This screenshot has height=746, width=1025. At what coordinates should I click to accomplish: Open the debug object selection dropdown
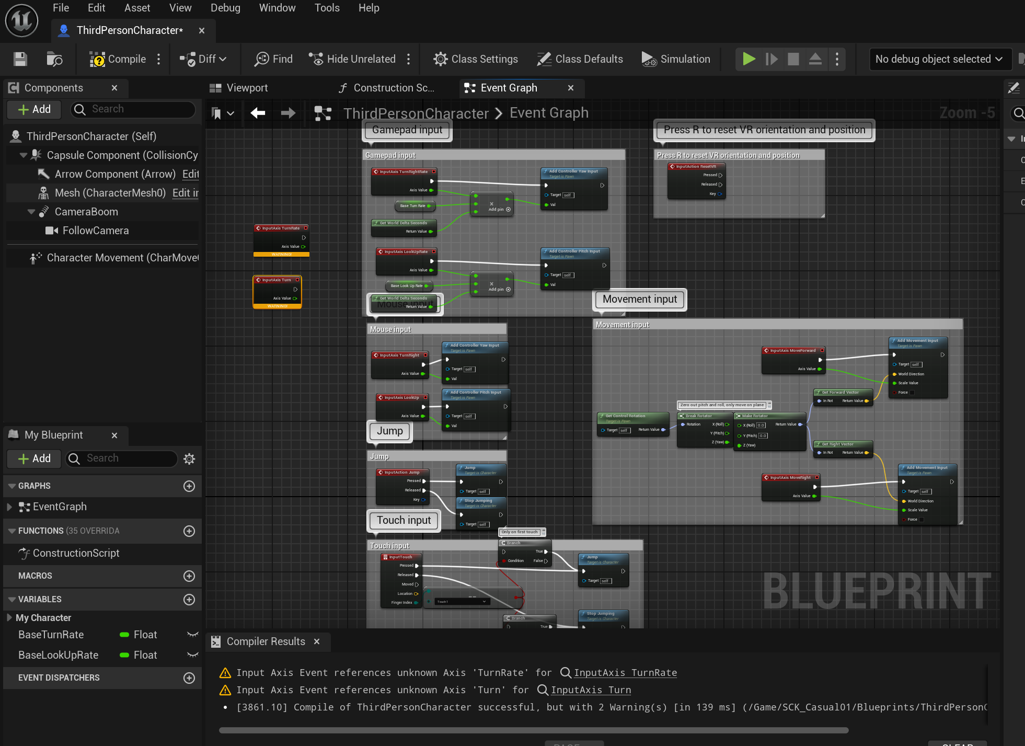click(x=939, y=59)
